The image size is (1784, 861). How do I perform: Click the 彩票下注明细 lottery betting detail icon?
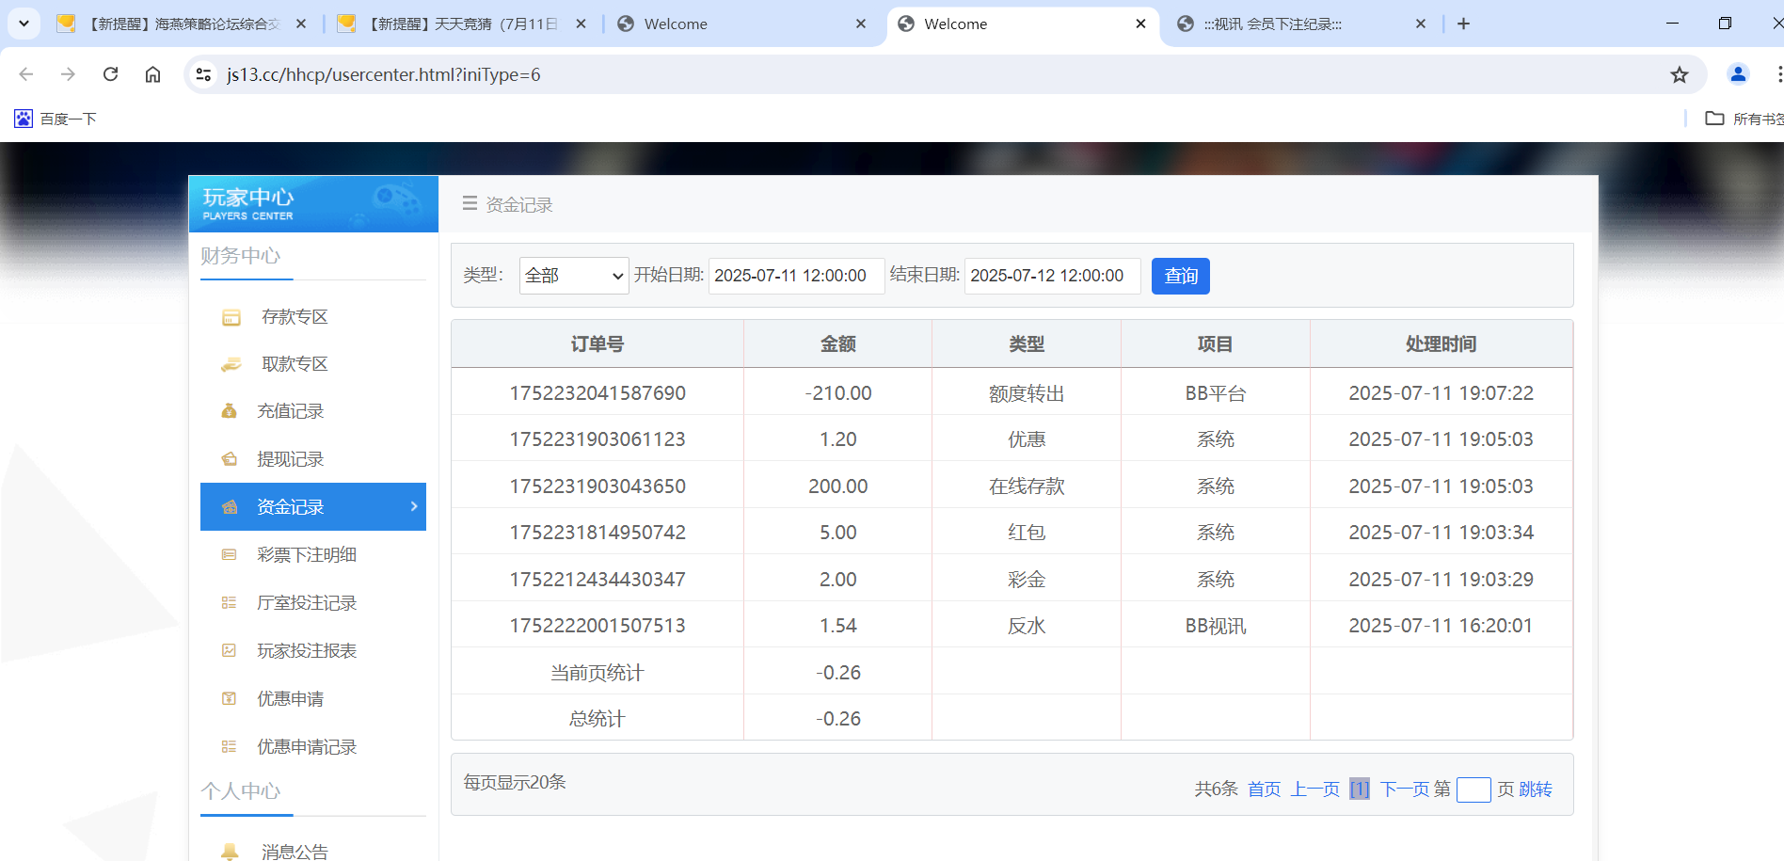[230, 554]
